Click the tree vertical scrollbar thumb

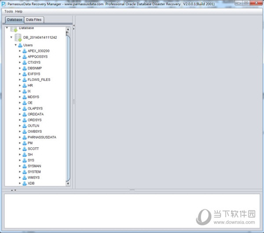point(68,108)
